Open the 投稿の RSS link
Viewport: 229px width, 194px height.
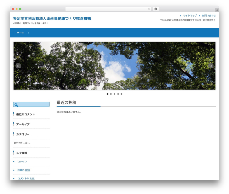[24, 170]
